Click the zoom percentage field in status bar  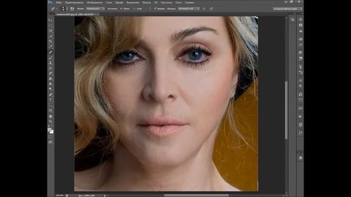[60, 195]
